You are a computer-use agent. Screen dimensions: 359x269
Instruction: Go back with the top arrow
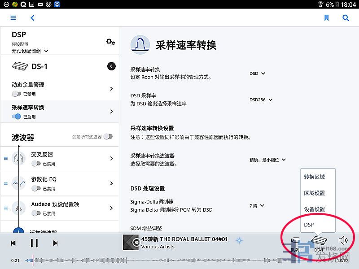(32, 18)
